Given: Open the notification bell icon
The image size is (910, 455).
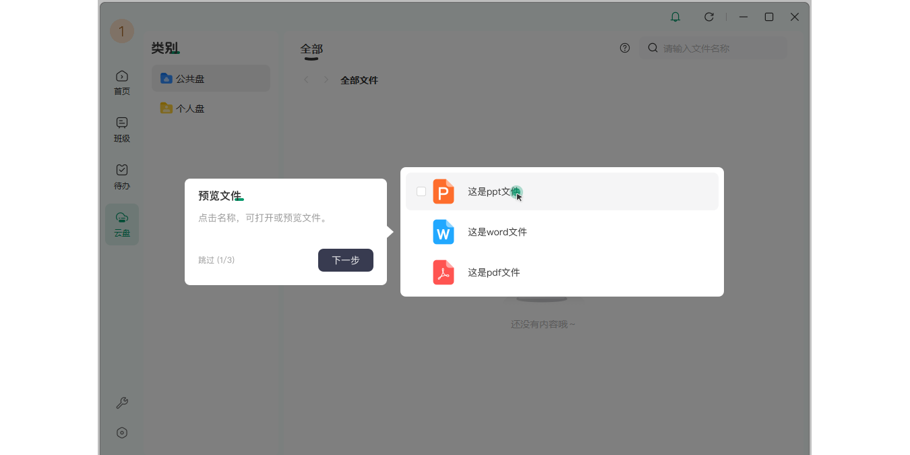Looking at the screenshot, I should [675, 16].
